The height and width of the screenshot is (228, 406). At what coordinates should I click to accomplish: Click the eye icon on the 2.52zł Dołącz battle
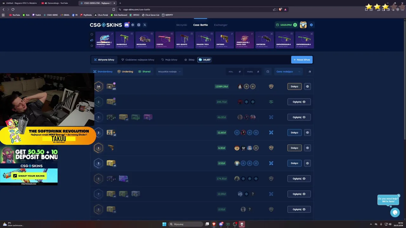point(307,163)
